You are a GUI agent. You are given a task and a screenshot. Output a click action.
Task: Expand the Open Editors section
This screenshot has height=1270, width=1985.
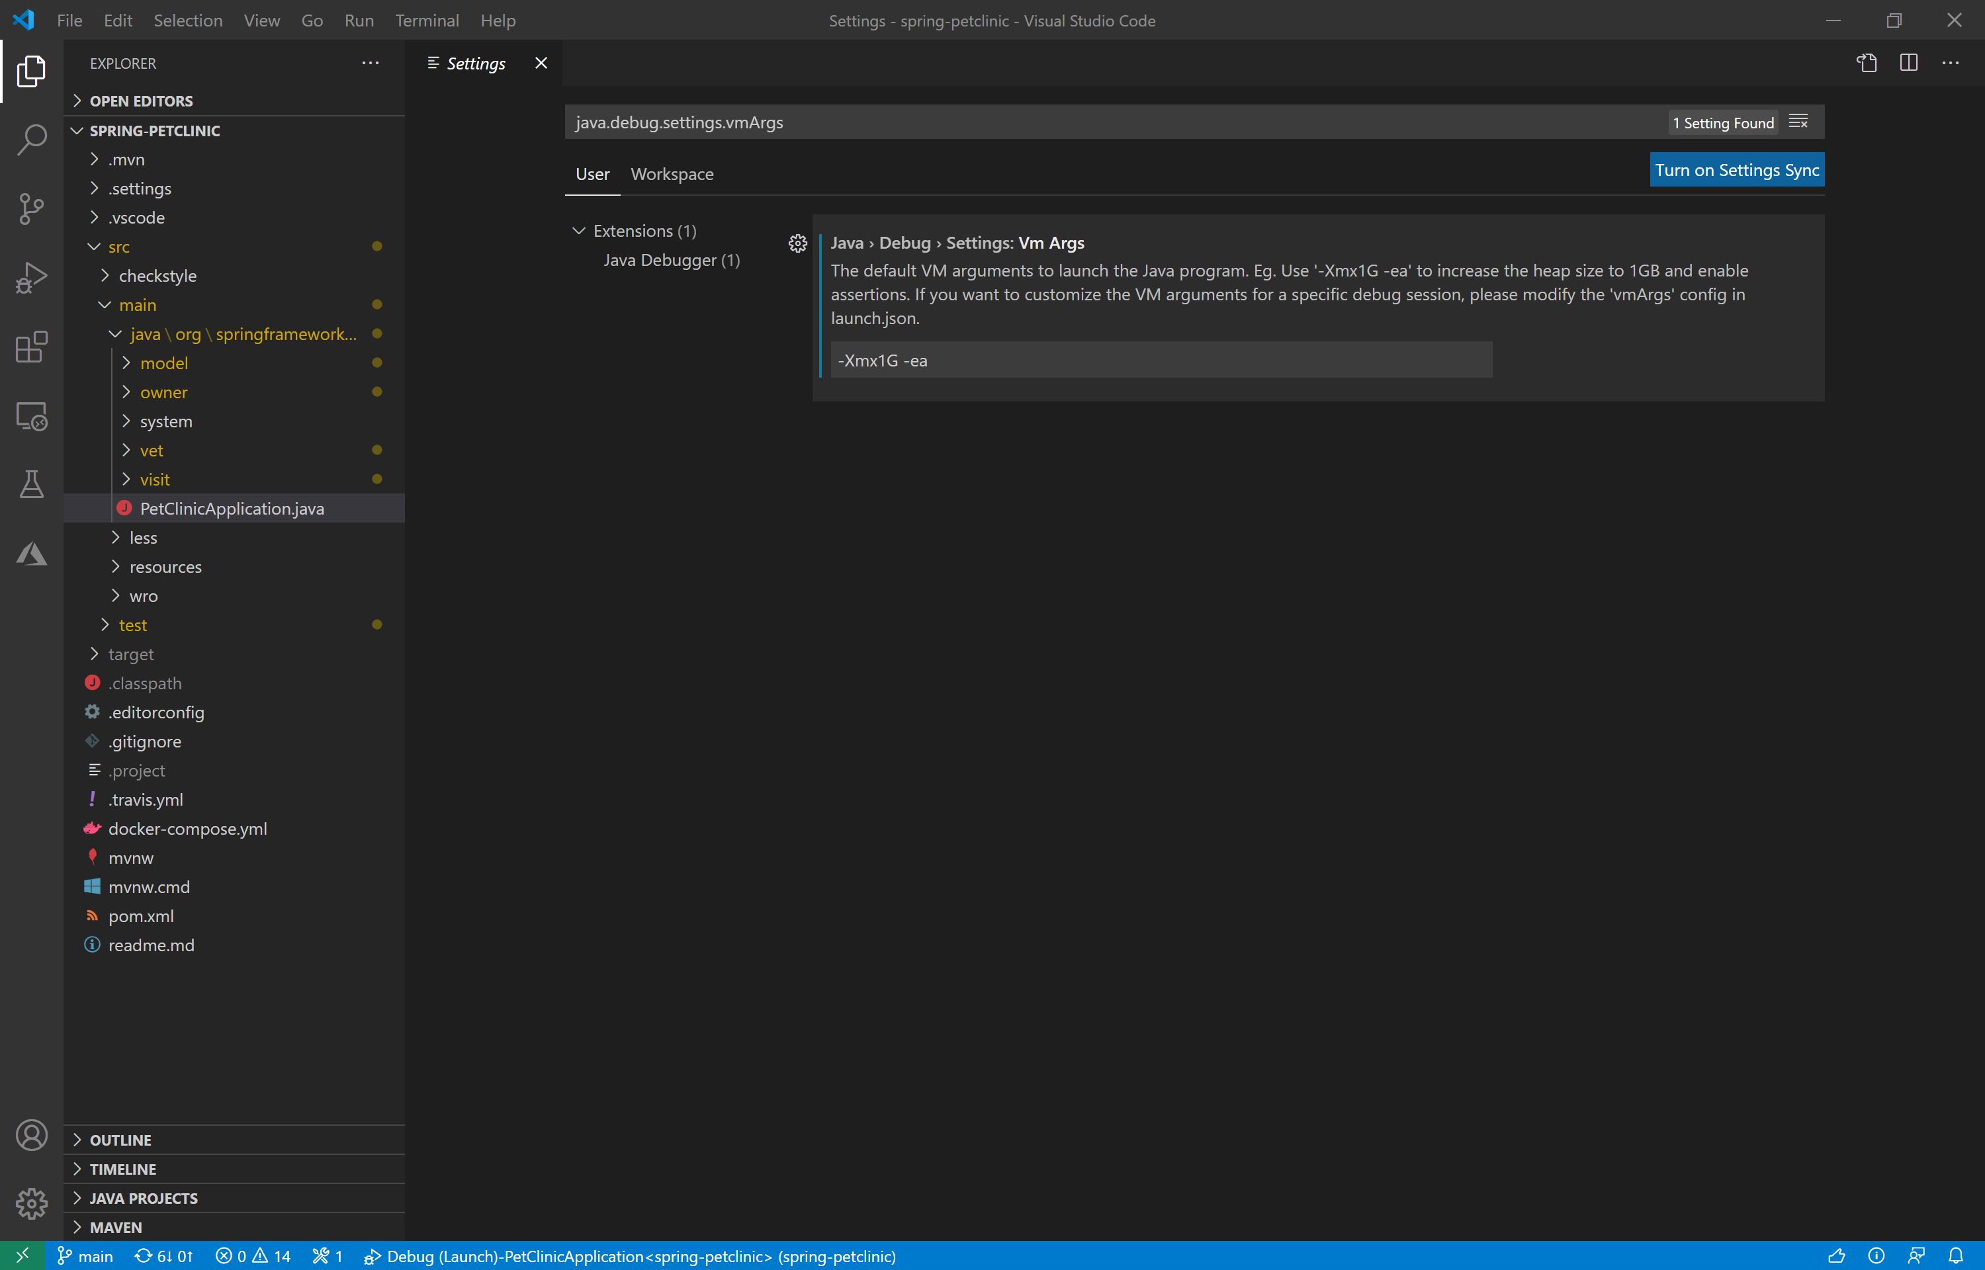(234, 101)
